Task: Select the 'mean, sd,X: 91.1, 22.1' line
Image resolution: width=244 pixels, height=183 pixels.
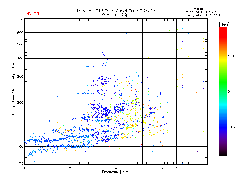Action: [203, 16]
